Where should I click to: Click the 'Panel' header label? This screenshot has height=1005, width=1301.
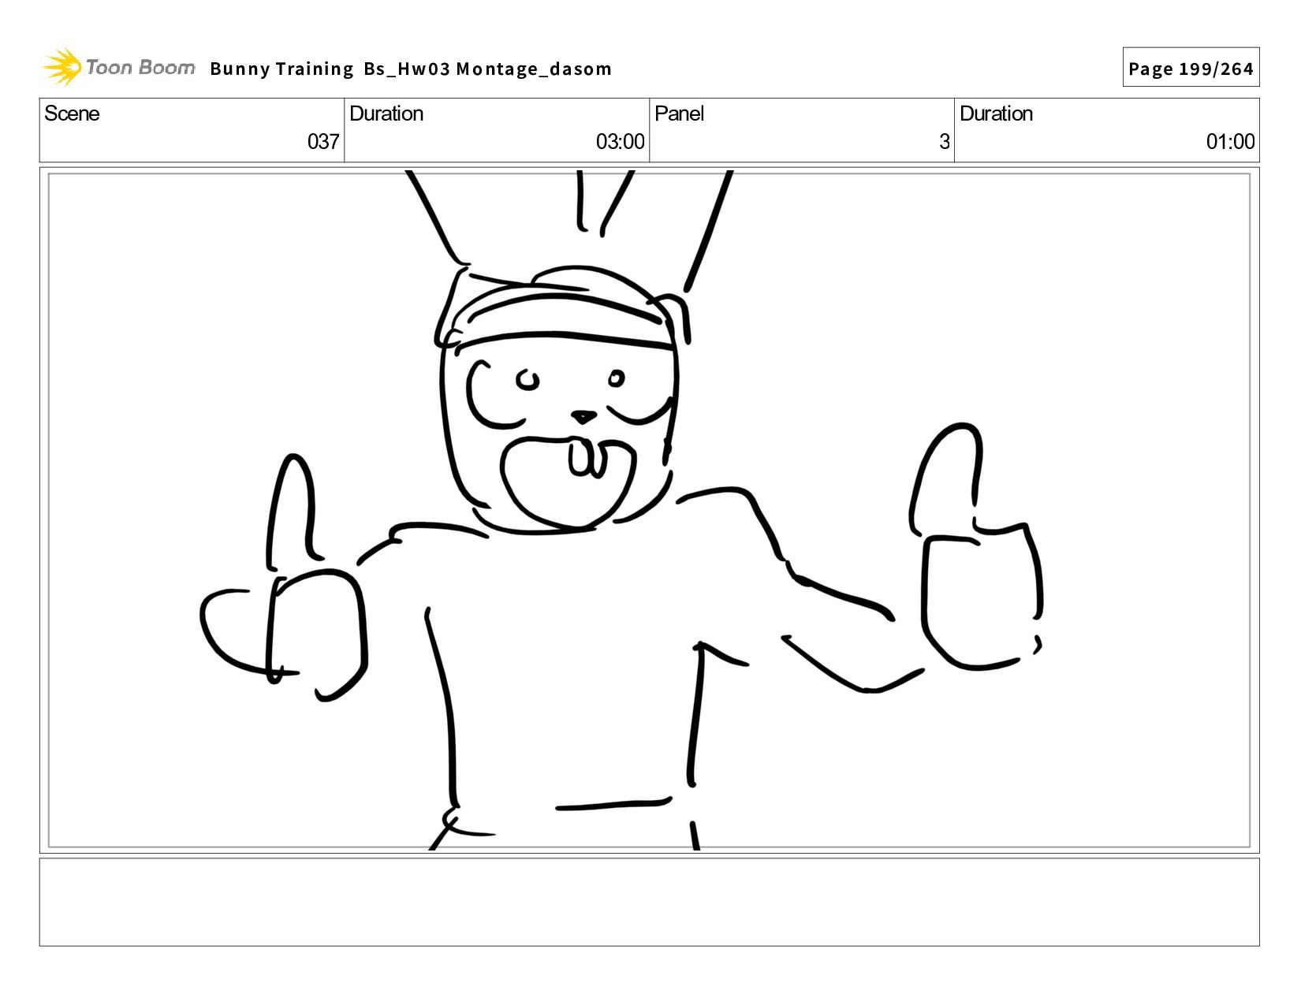[x=679, y=114]
